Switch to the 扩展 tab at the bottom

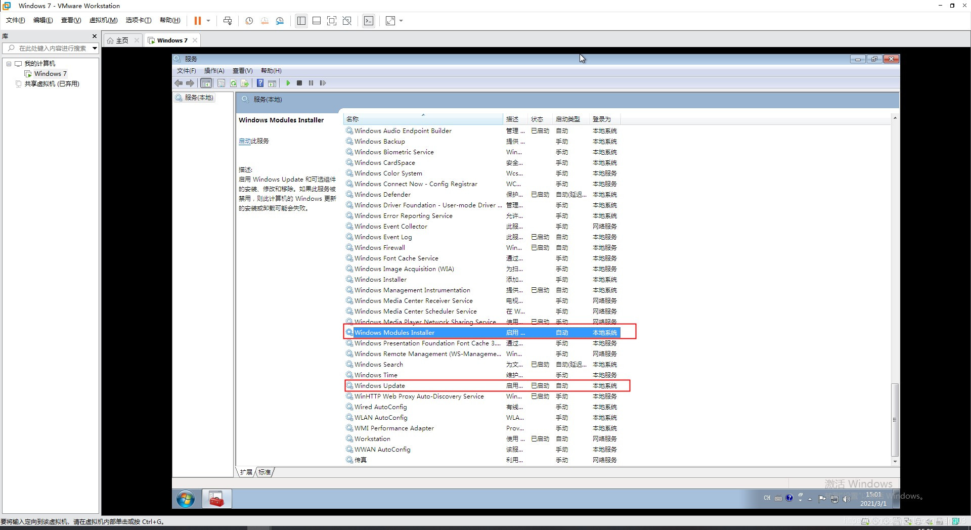coord(246,472)
